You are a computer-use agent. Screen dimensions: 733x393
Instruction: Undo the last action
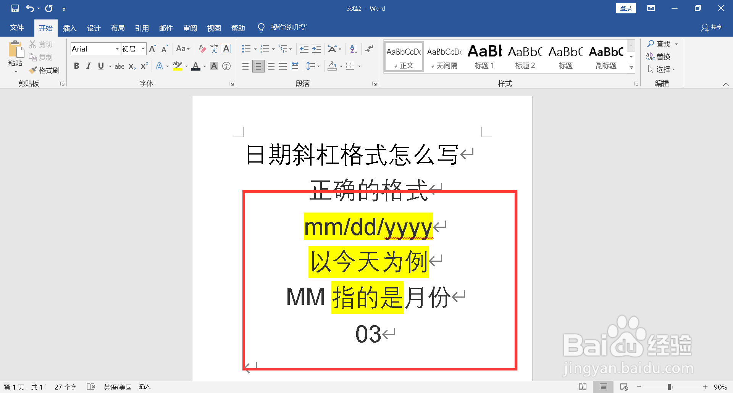click(30, 8)
